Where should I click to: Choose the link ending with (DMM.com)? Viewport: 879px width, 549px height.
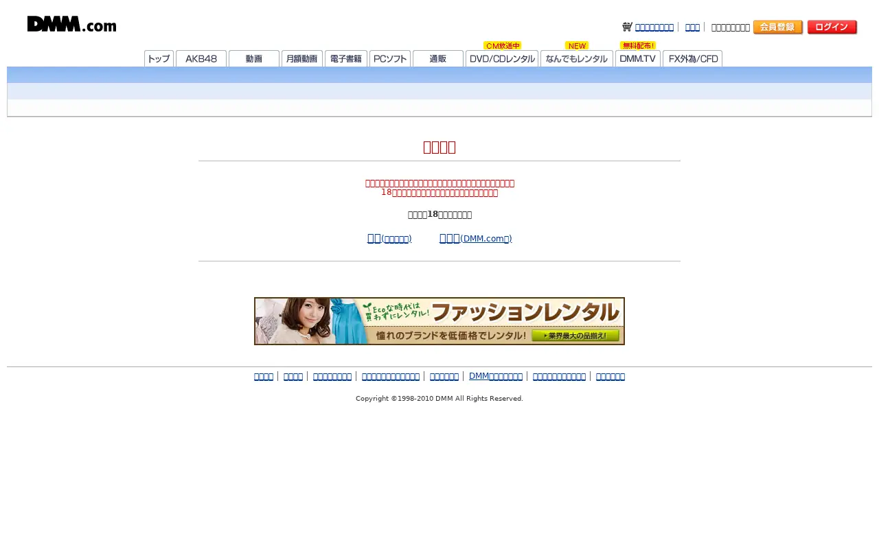476,238
